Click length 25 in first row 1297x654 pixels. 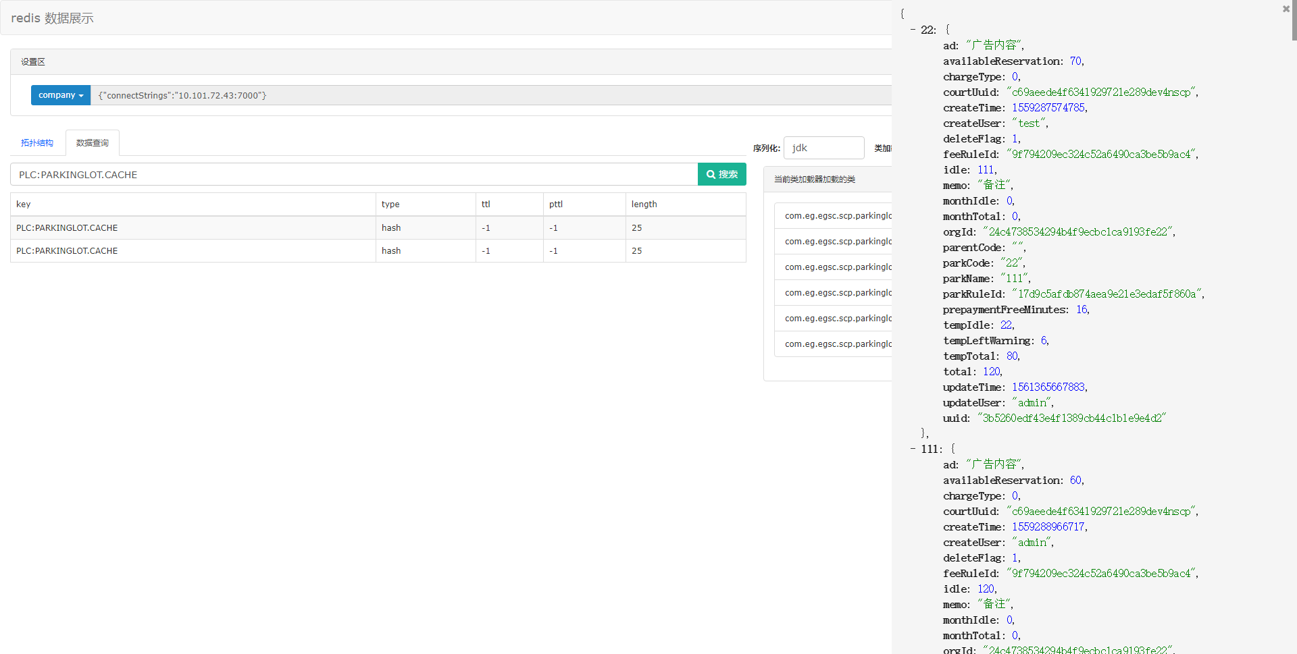[637, 228]
